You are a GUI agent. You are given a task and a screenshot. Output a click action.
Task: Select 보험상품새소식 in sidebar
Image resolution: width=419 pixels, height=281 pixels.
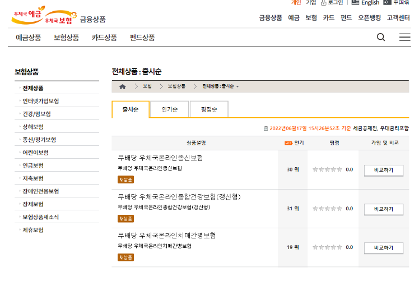click(x=41, y=217)
